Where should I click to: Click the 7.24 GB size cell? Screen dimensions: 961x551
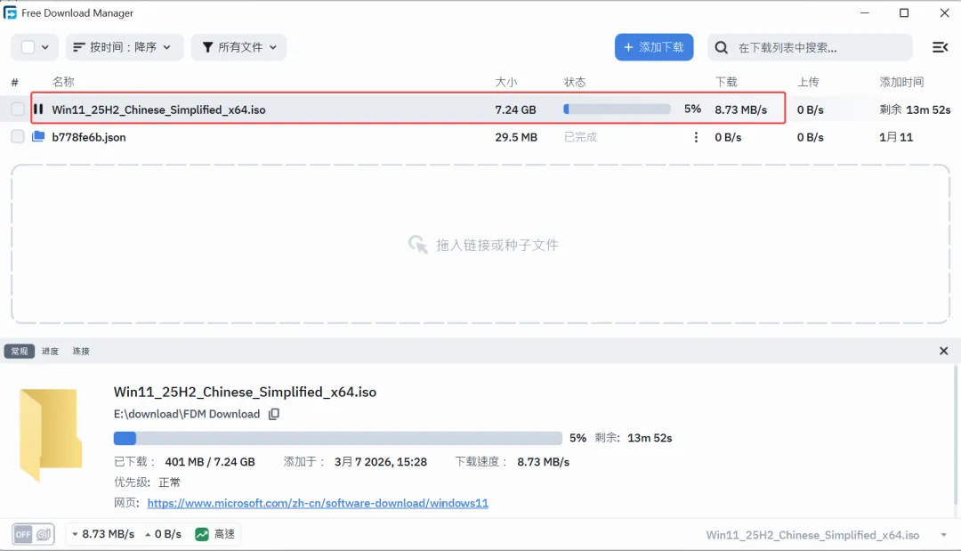click(x=515, y=109)
